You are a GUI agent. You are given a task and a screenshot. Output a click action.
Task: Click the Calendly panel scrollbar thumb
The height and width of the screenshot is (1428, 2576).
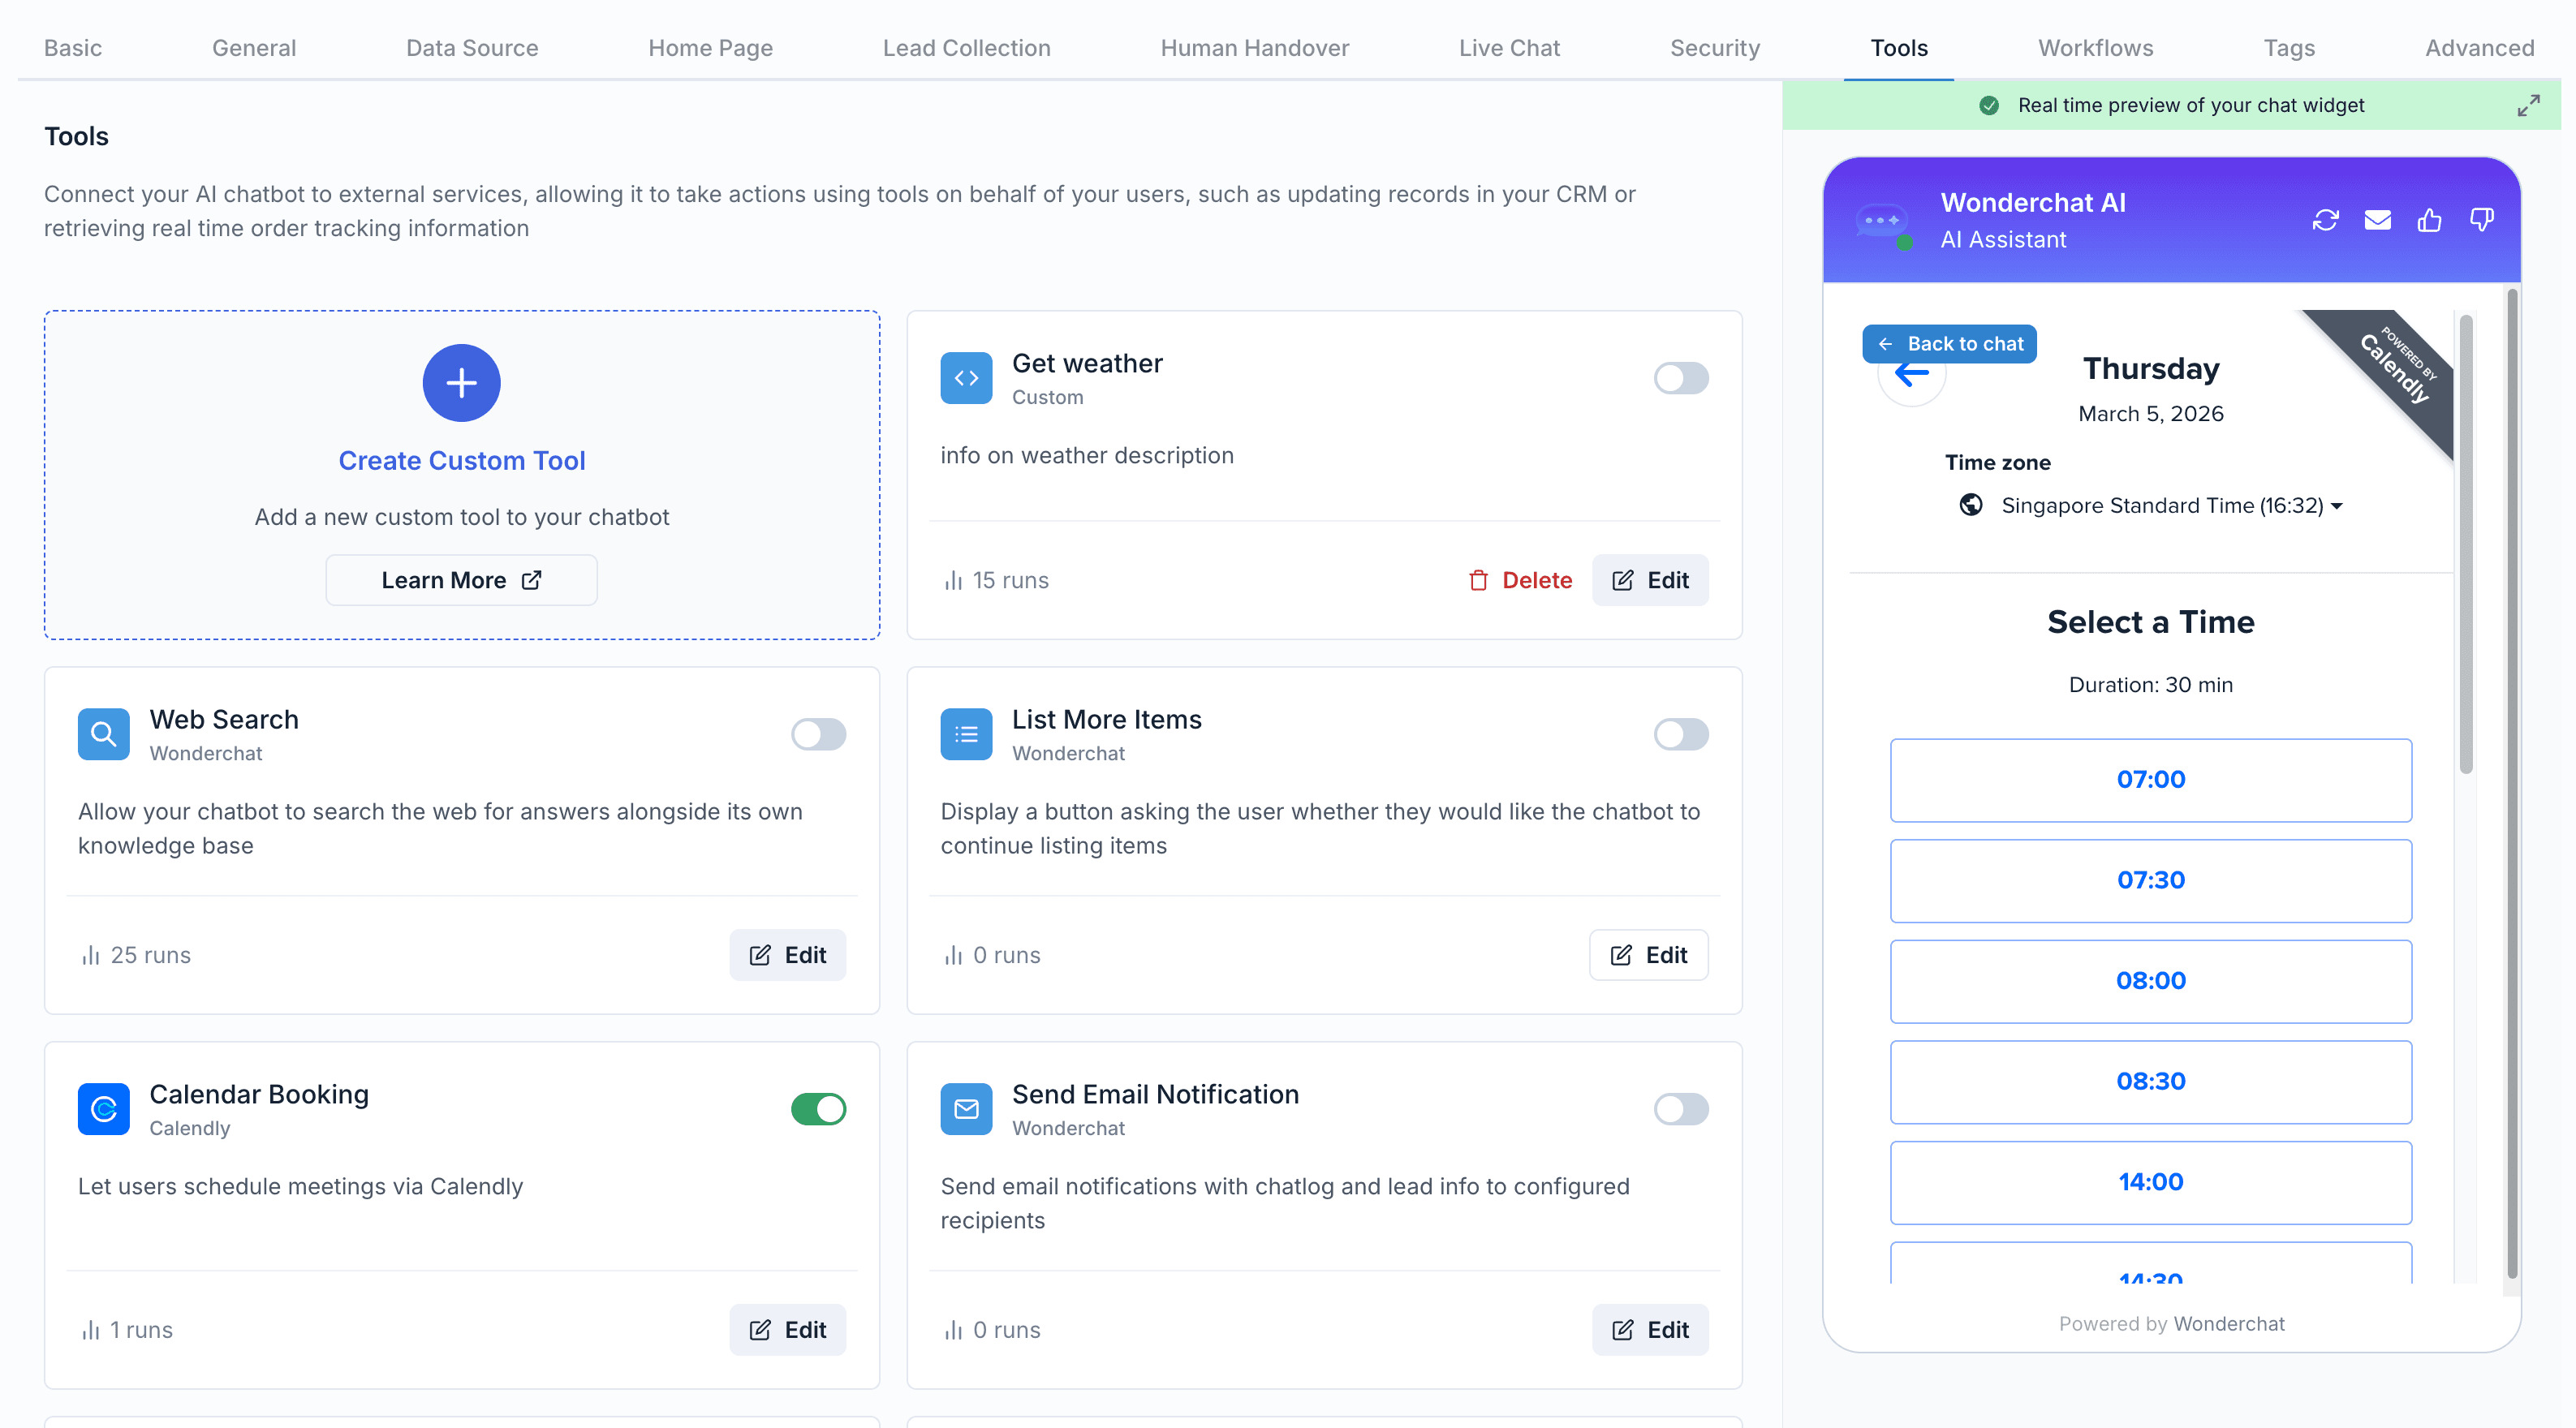(x=2466, y=545)
